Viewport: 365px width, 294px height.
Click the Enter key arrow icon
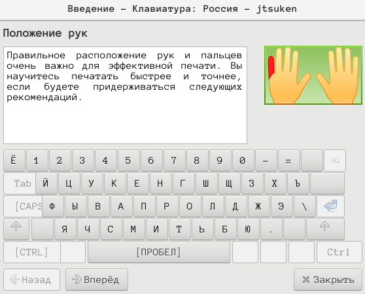330,206
